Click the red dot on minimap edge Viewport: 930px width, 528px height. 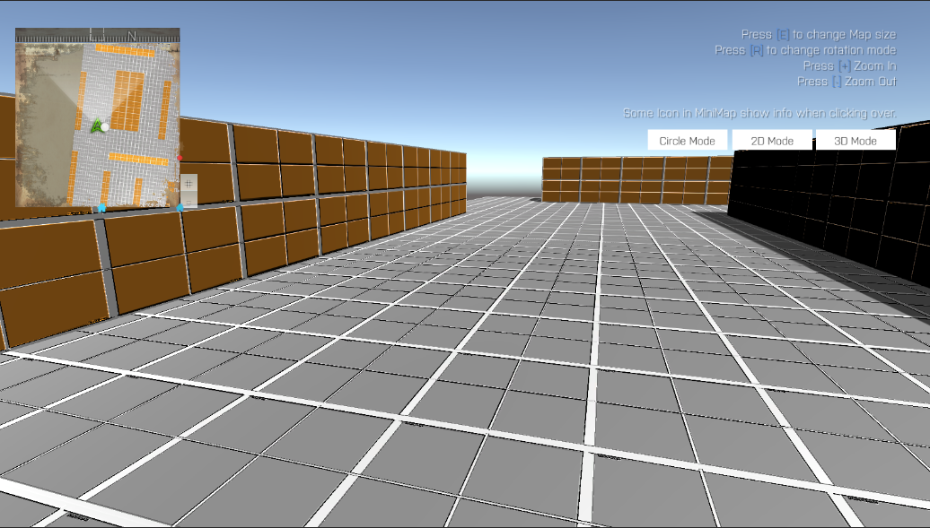click(x=180, y=159)
